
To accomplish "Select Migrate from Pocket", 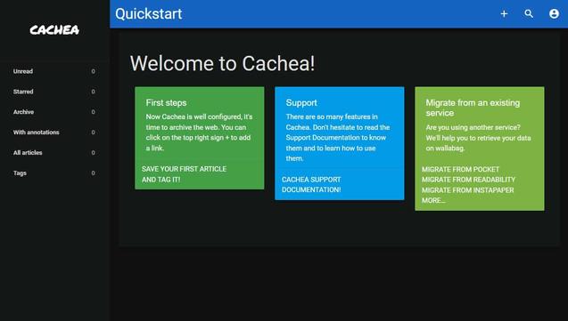I will pyautogui.click(x=460, y=169).
